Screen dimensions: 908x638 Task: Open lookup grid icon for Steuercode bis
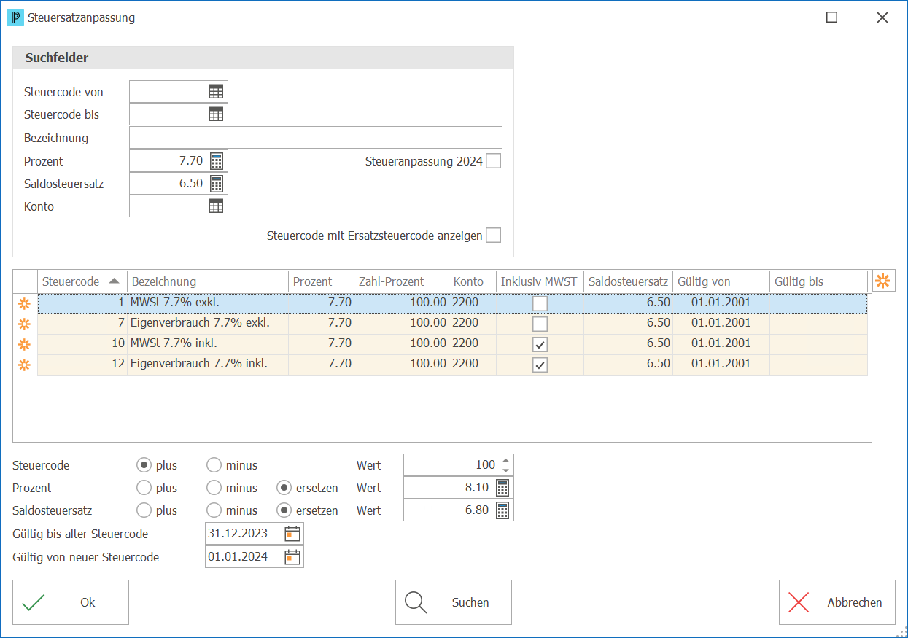[216, 114]
